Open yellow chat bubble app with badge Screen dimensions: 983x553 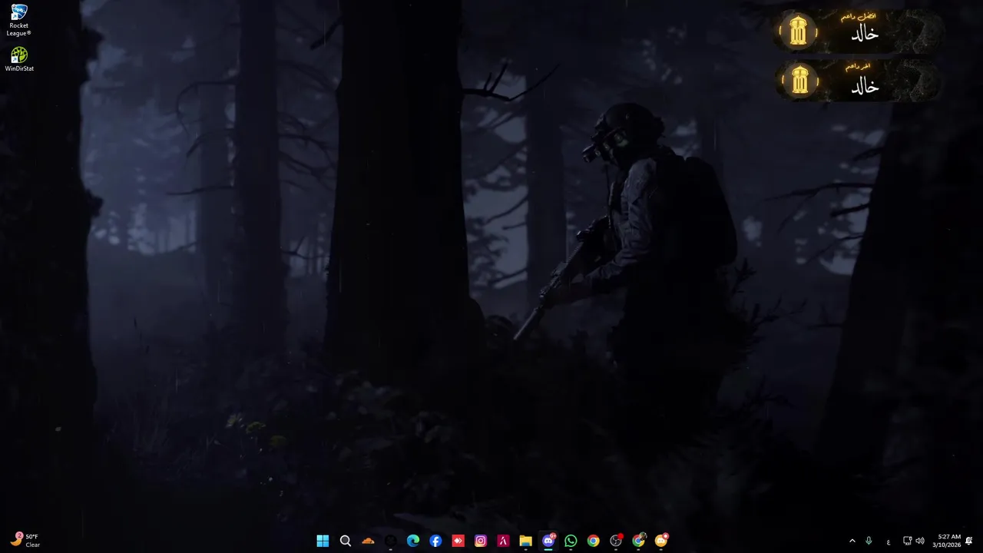tap(661, 541)
